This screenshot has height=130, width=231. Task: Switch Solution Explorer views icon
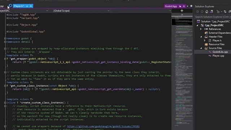pos(212,12)
